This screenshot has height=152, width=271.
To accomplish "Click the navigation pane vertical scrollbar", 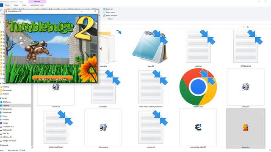I will point(32,114).
